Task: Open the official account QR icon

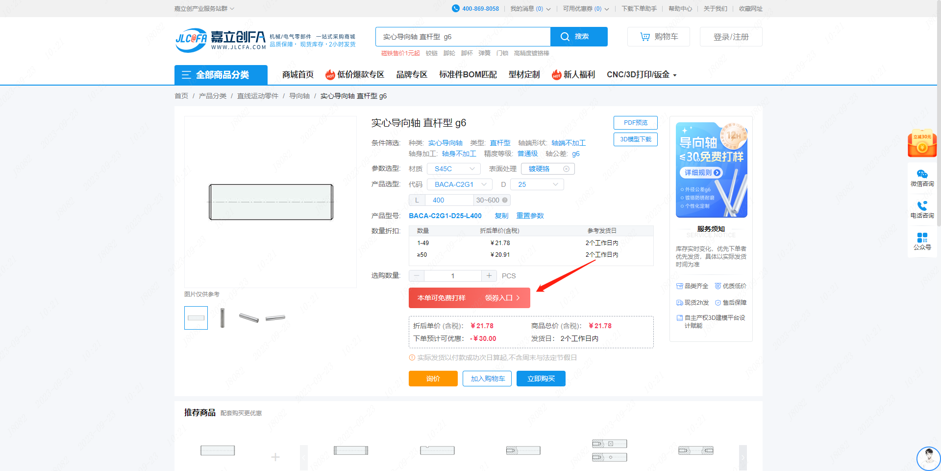Action: click(922, 238)
